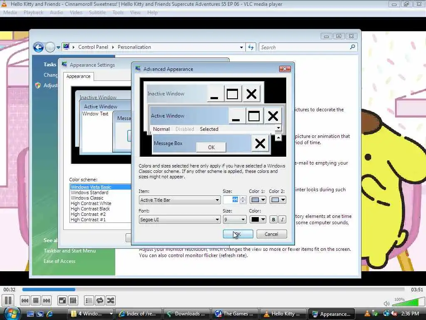Click Active Window title bar in preview
The image size is (426, 320).
pos(189,116)
